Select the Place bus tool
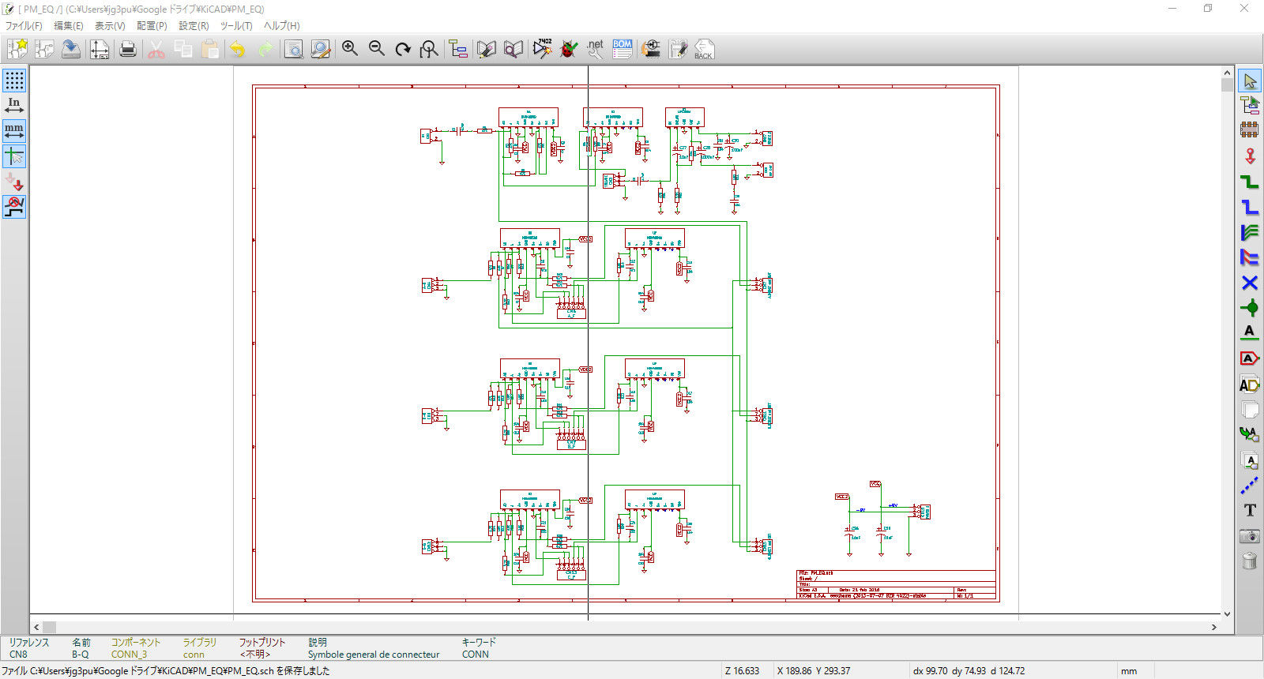Screen dimensions: 1264x679 1249,207
